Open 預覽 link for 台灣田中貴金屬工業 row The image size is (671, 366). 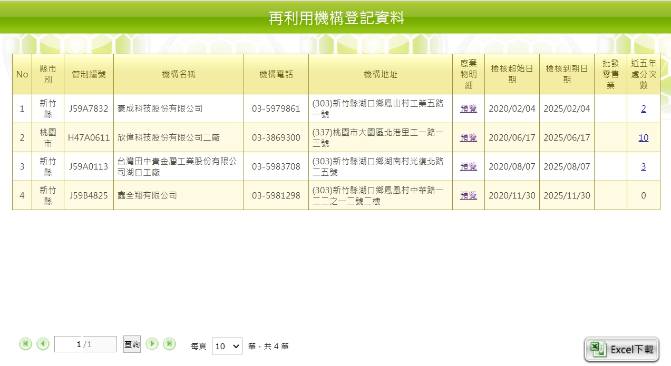click(x=468, y=166)
